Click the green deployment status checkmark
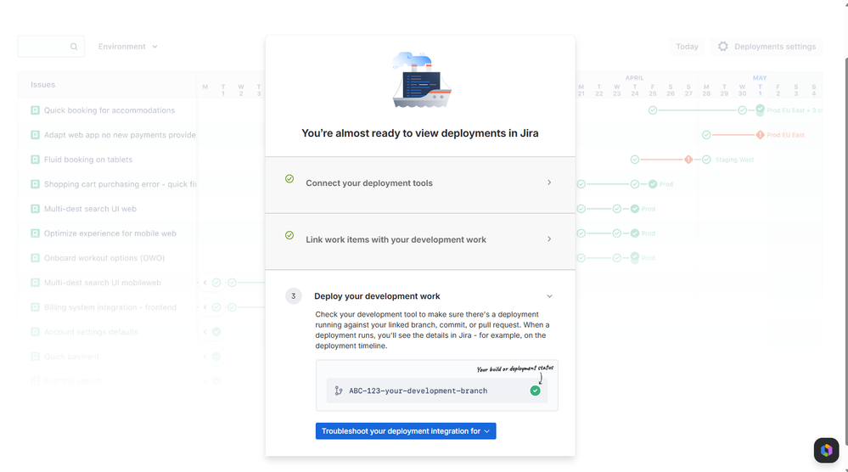 [535, 391]
